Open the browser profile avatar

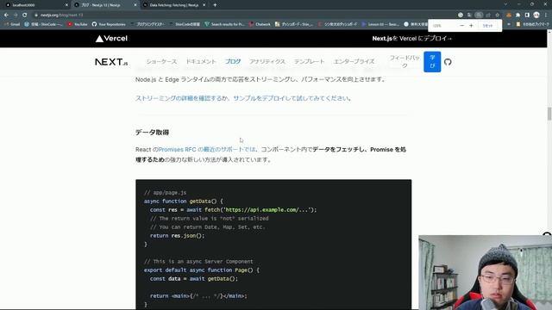click(536, 15)
